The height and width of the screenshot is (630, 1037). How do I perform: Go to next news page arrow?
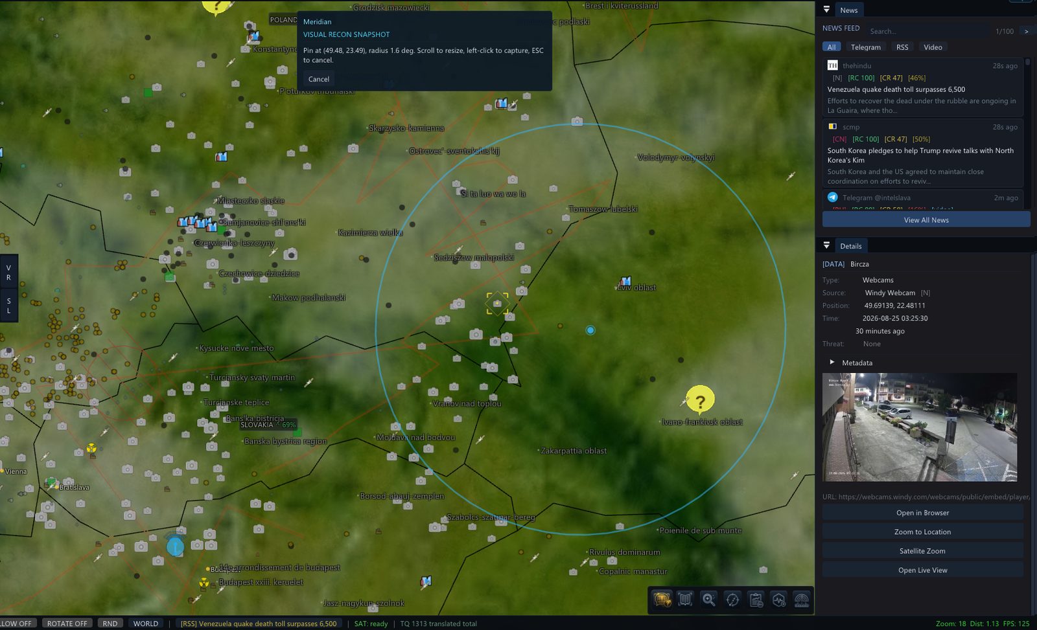(1026, 31)
